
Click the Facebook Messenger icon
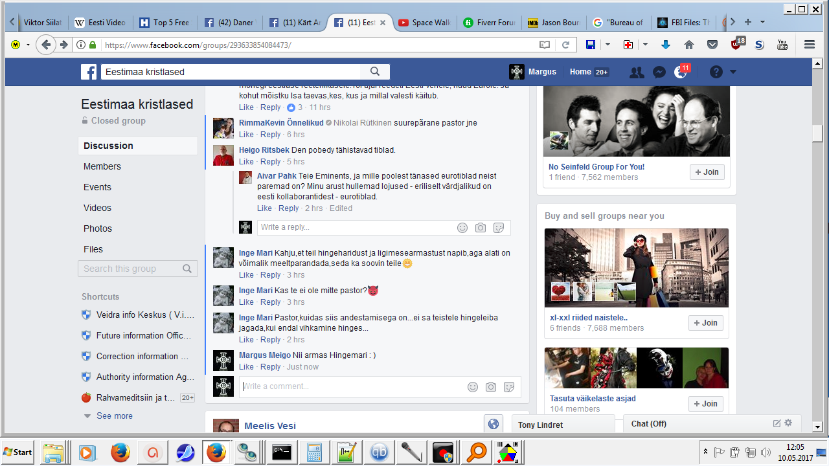pyautogui.click(x=659, y=72)
